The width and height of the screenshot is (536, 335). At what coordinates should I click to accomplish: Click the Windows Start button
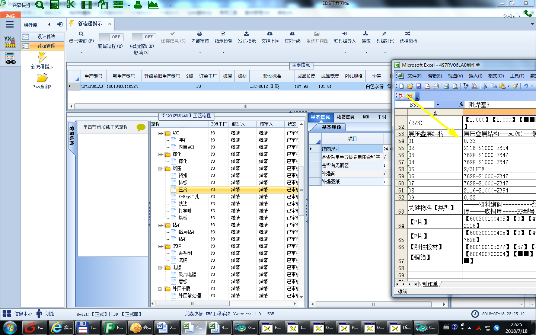click(x=10, y=328)
